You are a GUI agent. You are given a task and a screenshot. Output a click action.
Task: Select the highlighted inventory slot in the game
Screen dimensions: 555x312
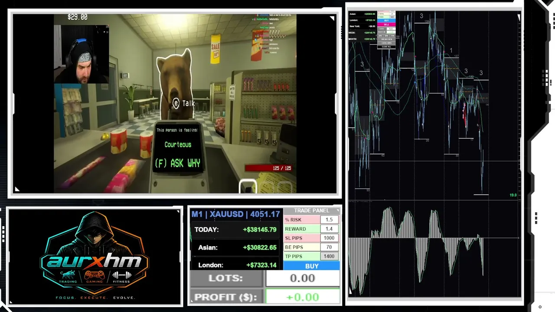tap(248, 186)
